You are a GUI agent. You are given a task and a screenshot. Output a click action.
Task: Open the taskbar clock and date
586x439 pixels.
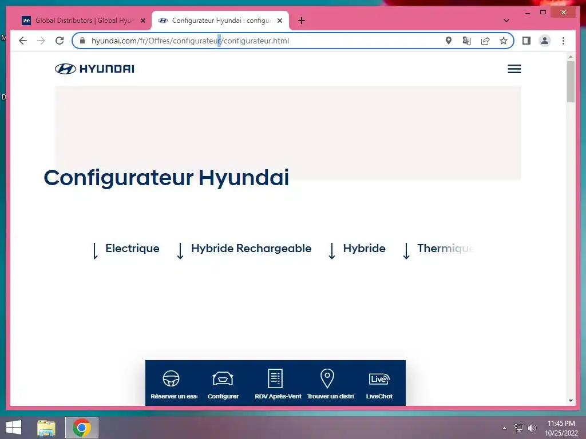tap(561, 428)
